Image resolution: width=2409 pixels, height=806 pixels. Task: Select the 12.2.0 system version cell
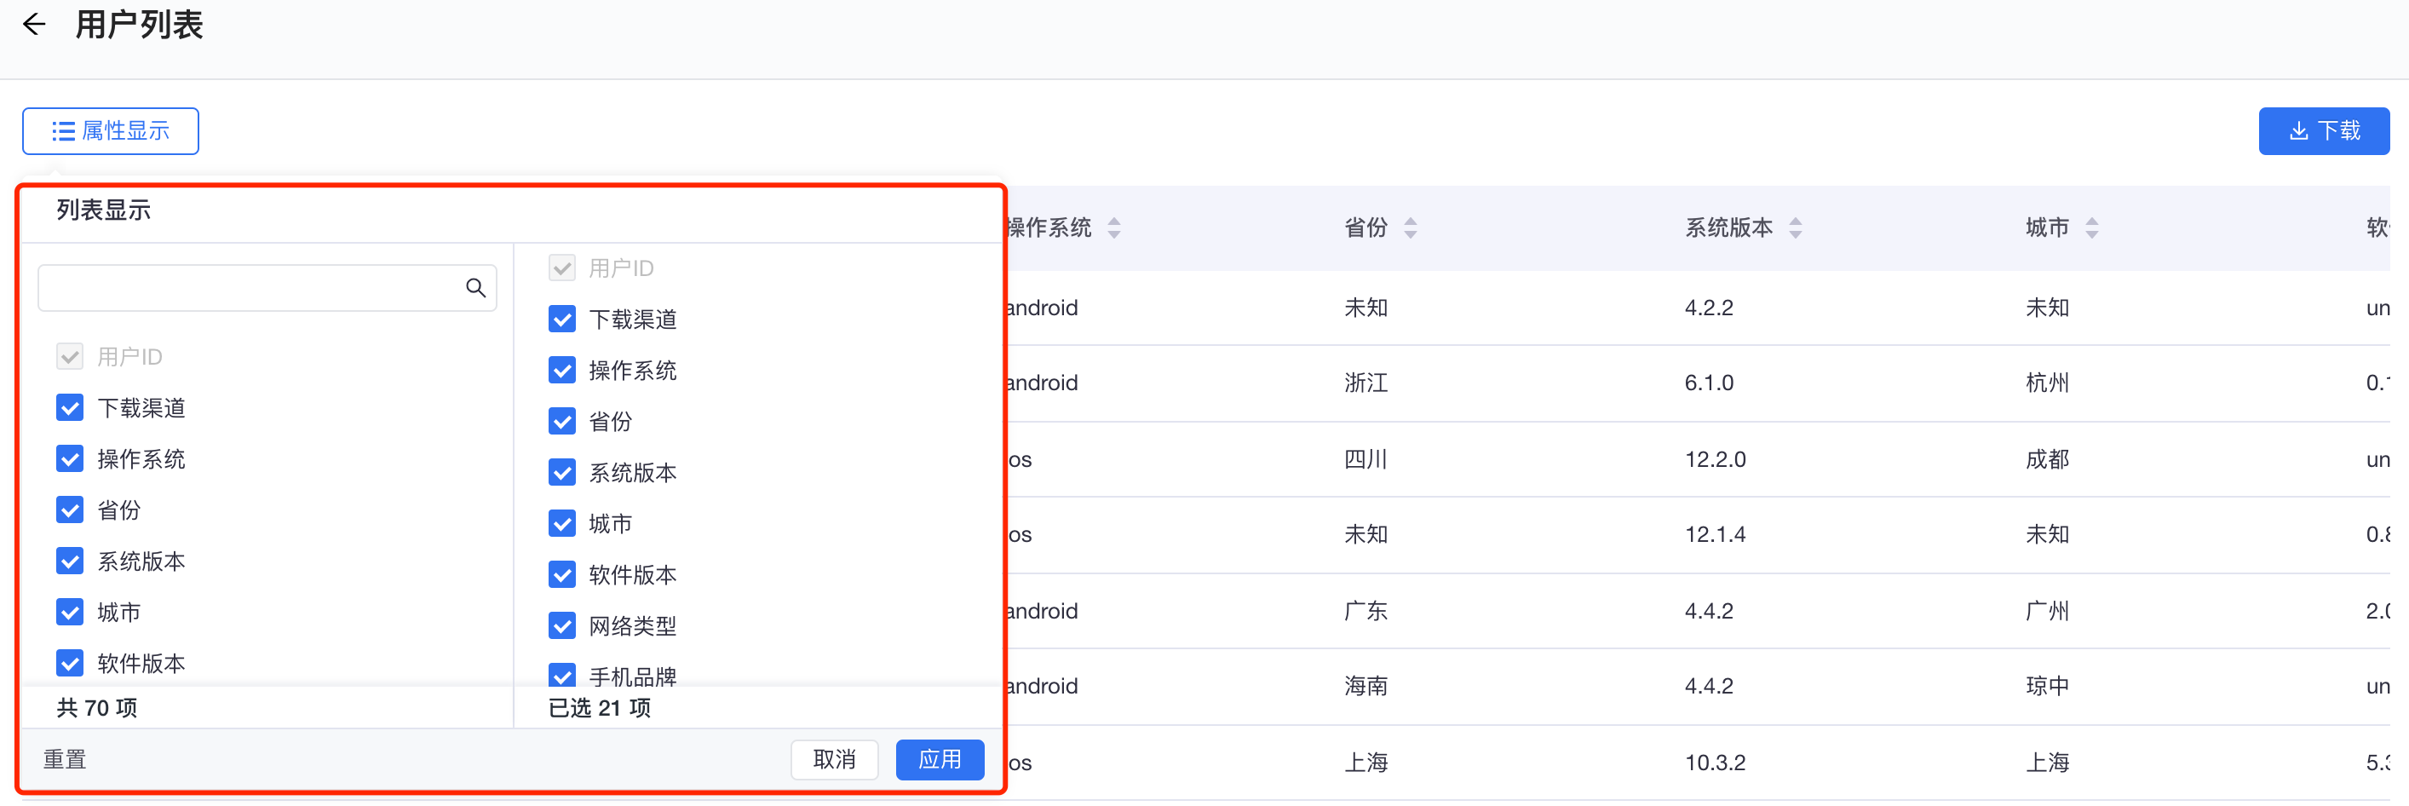pos(1715,460)
